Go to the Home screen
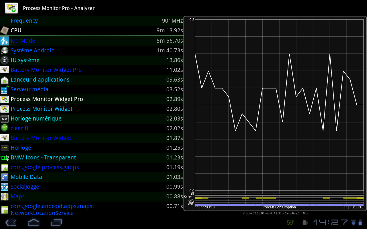Image resolution: width=367 pixels, height=229 pixels. [34, 222]
